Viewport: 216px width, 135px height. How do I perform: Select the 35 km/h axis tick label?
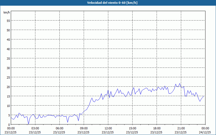pyautogui.click(x=8, y=58)
